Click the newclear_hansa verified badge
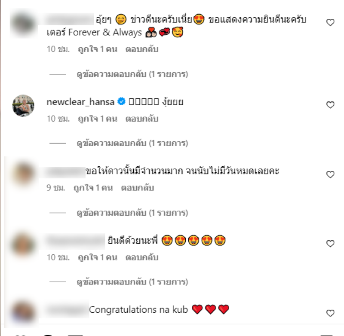Viewport: 344px width, 336px height. (121, 102)
